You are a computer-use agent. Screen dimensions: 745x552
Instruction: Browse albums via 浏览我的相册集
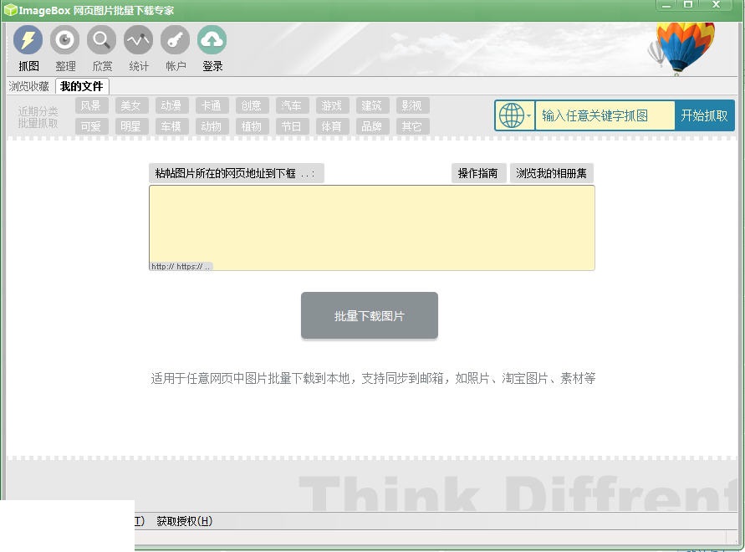pyautogui.click(x=552, y=173)
